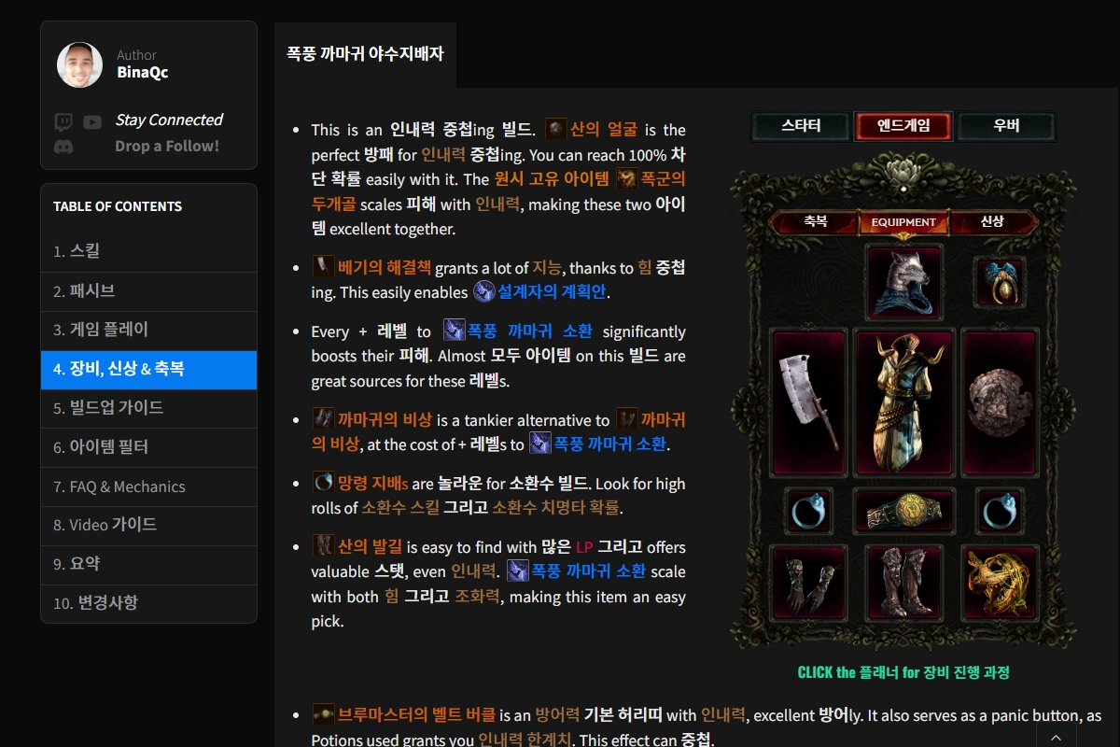
Task: Go to '4. 장비, 신상 & 축복' section
Action: (148, 370)
